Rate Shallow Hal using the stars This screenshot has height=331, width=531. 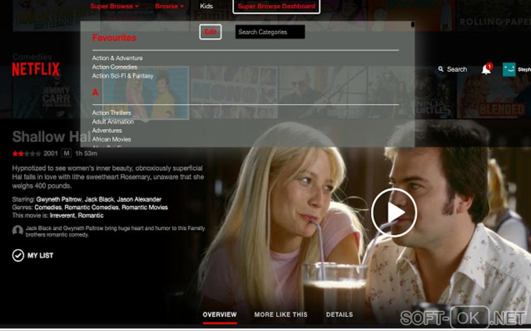[27, 154]
